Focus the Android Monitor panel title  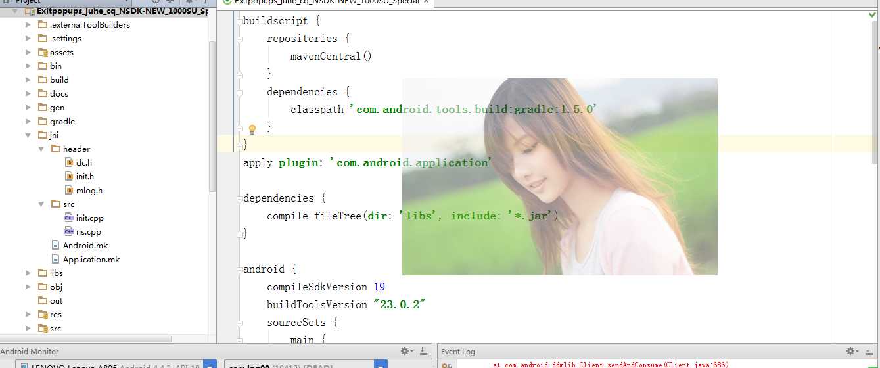(x=30, y=352)
